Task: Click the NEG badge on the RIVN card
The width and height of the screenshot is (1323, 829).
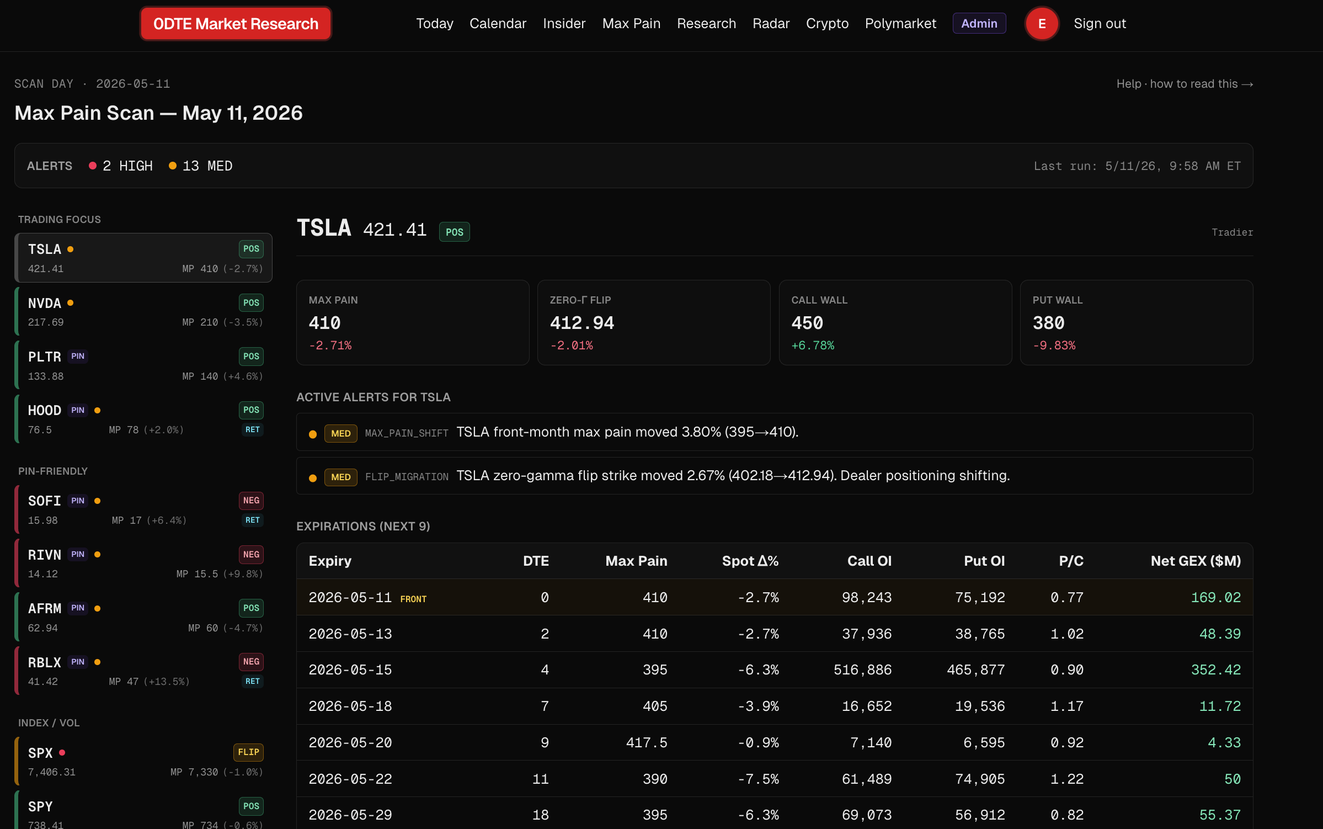Action: tap(251, 554)
